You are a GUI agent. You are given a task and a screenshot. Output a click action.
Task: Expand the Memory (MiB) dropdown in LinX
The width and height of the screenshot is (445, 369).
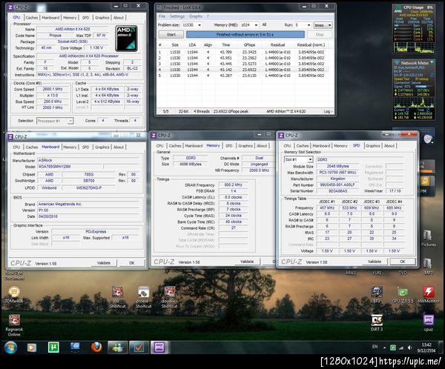(256, 25)
